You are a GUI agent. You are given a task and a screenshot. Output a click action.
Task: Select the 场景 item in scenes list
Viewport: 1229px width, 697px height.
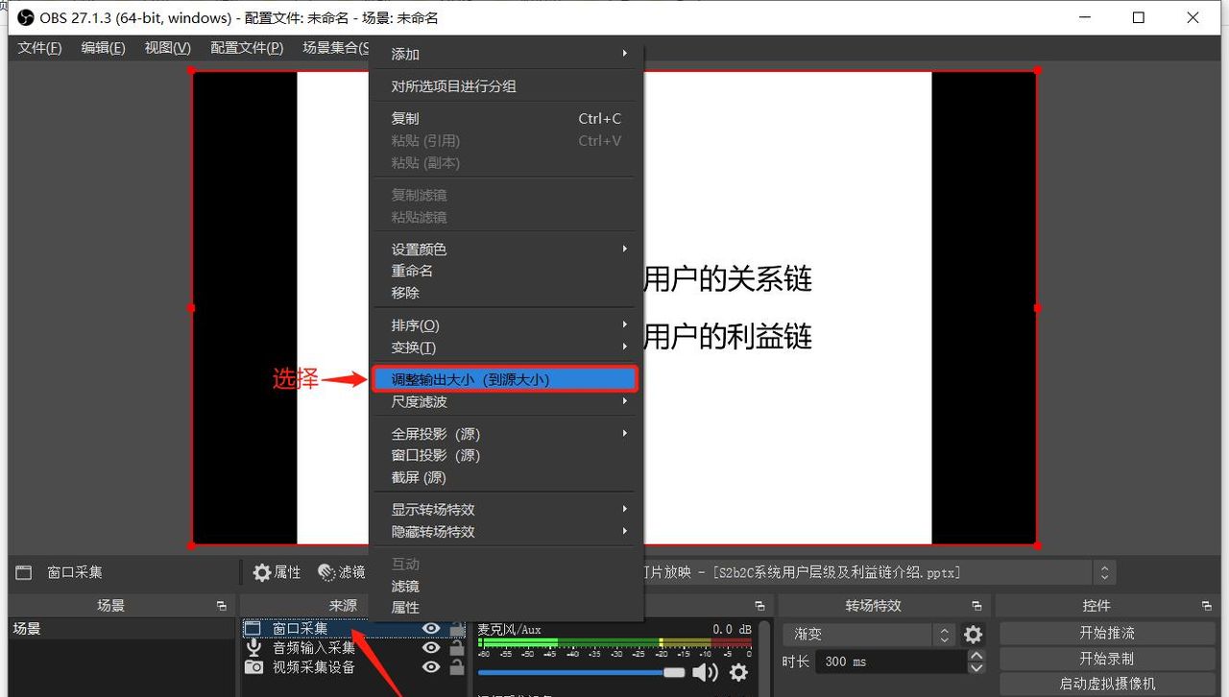(120, 629)
